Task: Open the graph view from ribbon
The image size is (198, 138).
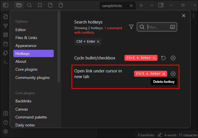Action: (x=6, y=26)
